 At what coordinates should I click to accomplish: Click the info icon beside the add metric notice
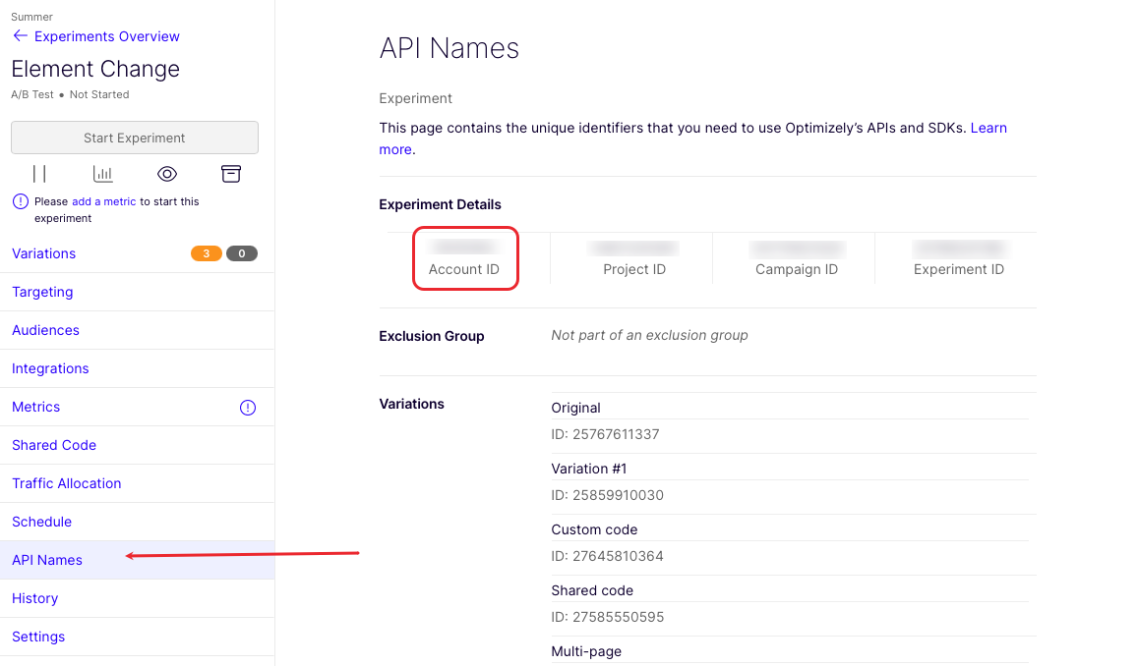tap(21, 201)
